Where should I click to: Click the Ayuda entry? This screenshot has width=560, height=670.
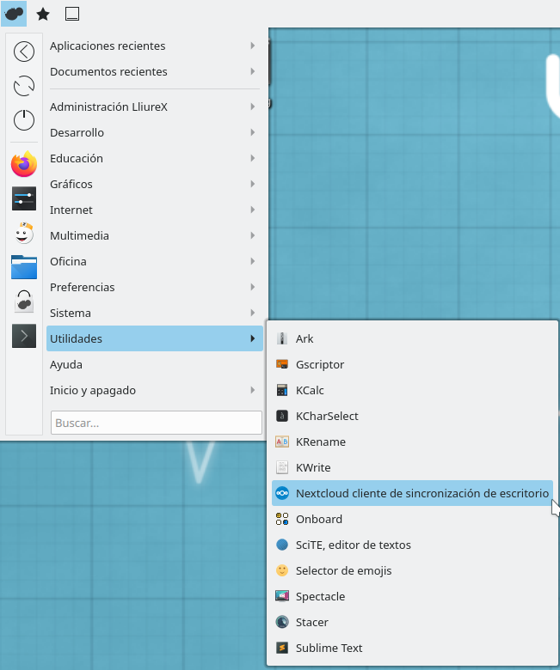[66, 364]
